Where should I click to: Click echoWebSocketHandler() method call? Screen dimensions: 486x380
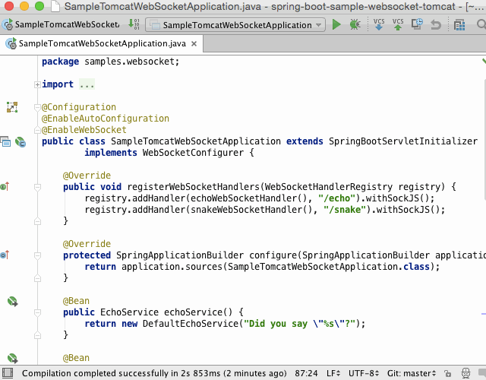pyautogui.click(x=249, y=198)
